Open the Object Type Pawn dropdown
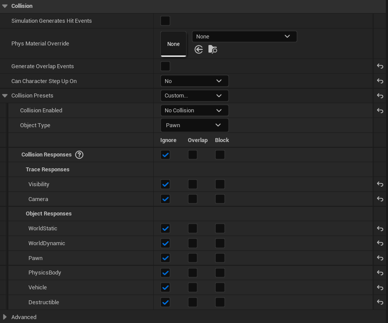388x323 pixels. point(194,125)
